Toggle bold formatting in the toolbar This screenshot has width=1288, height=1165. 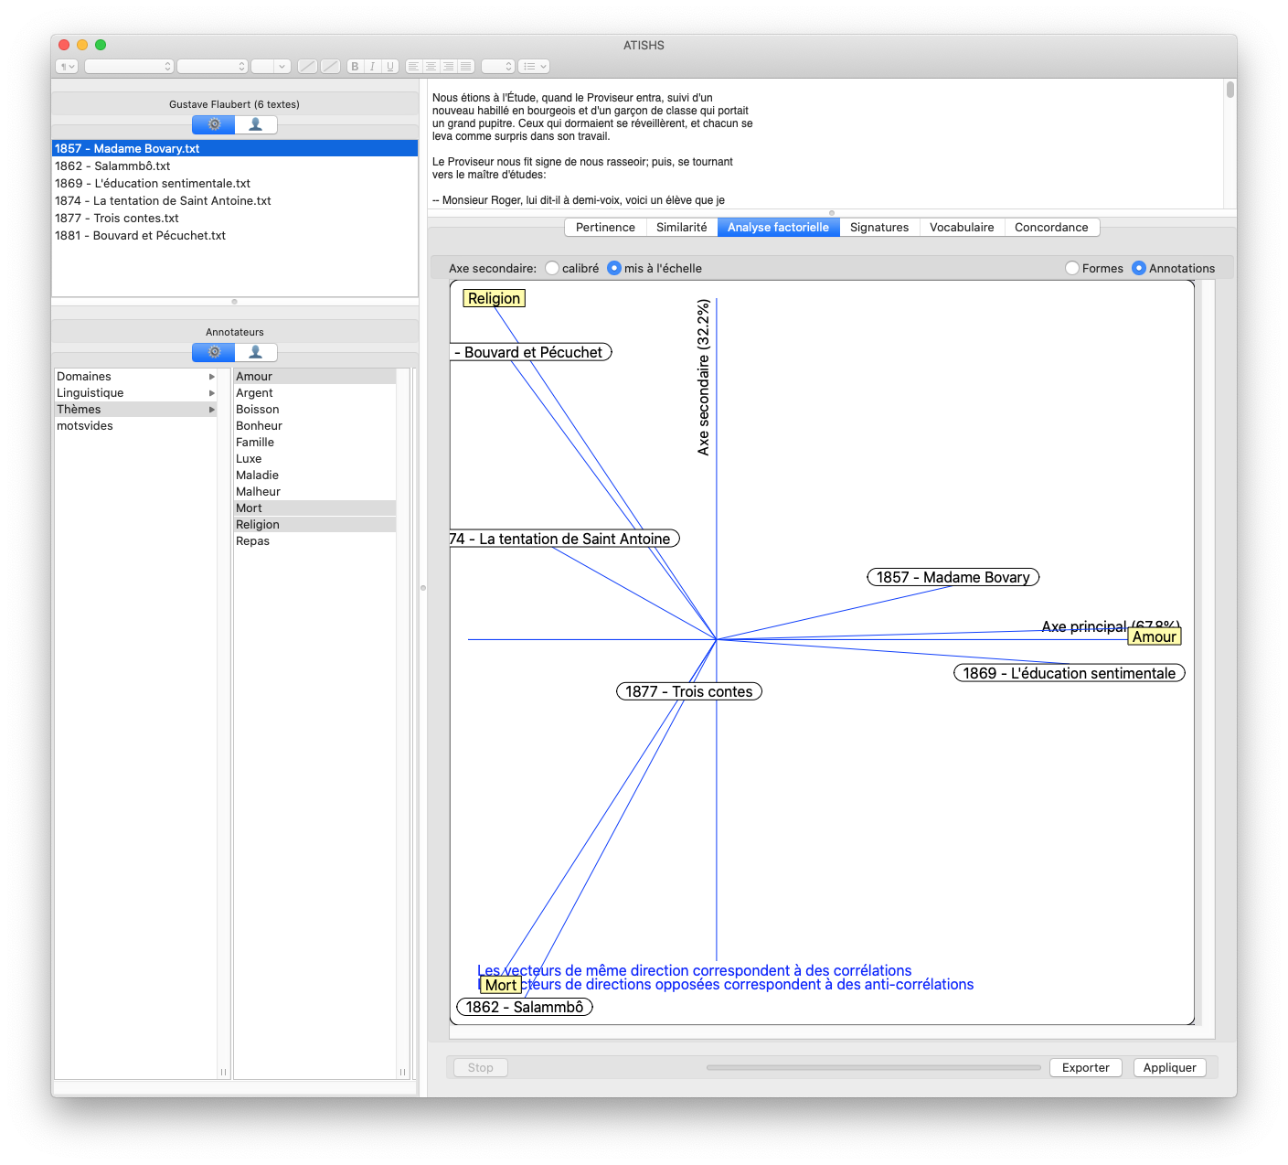tap(355, 66)
